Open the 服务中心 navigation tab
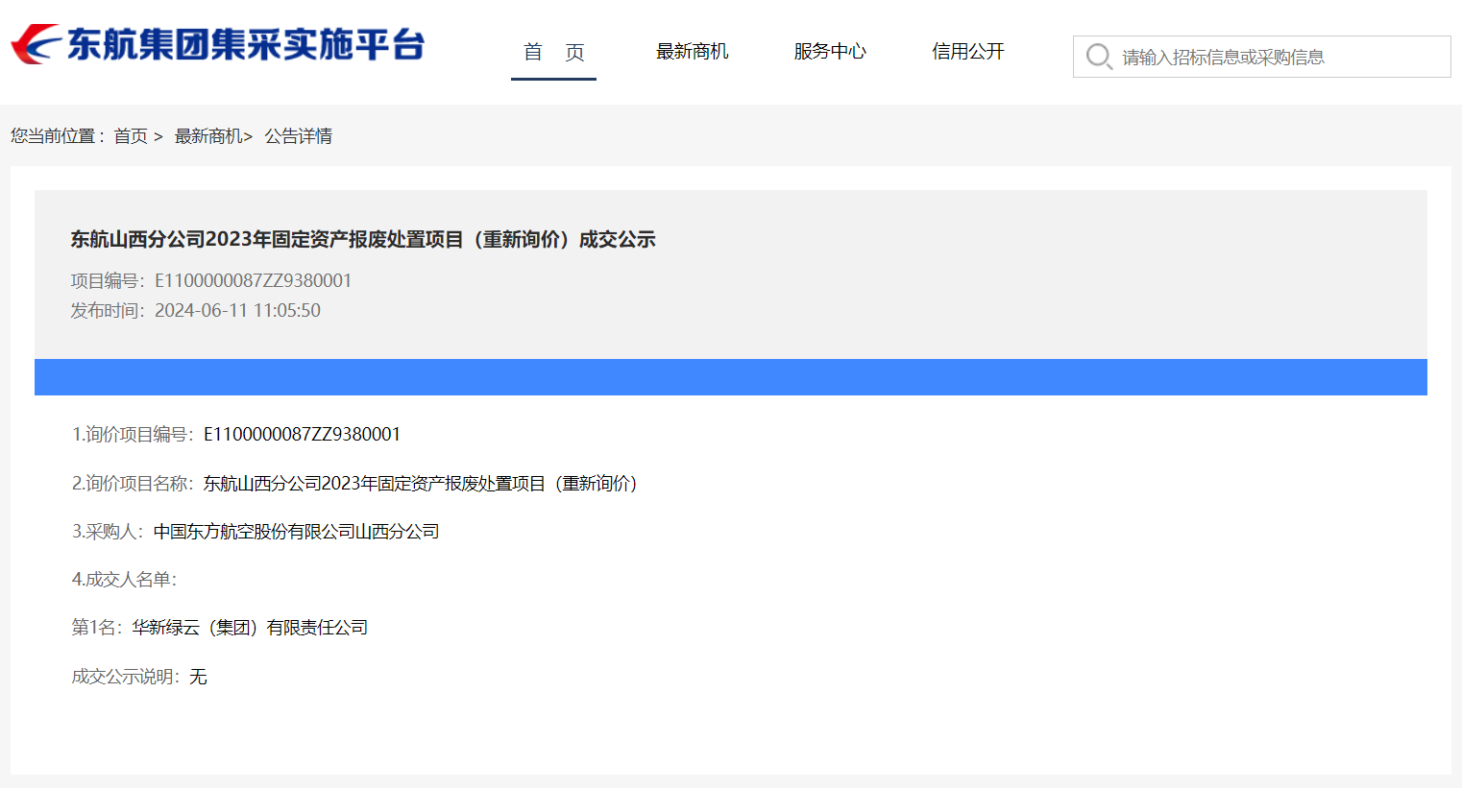The height and width of the screenshot is (788, 1462). tap(830, 52)
